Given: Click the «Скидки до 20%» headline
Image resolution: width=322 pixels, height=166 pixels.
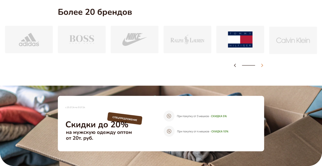Looking at the screenshot, I should point(97,125).
